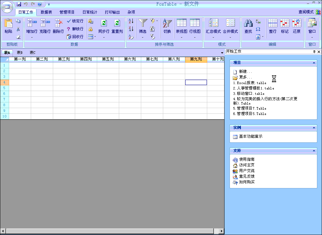Click the 还原 restore icon
This screenshot has height=235, width=322.
click(x=297, y=23)
